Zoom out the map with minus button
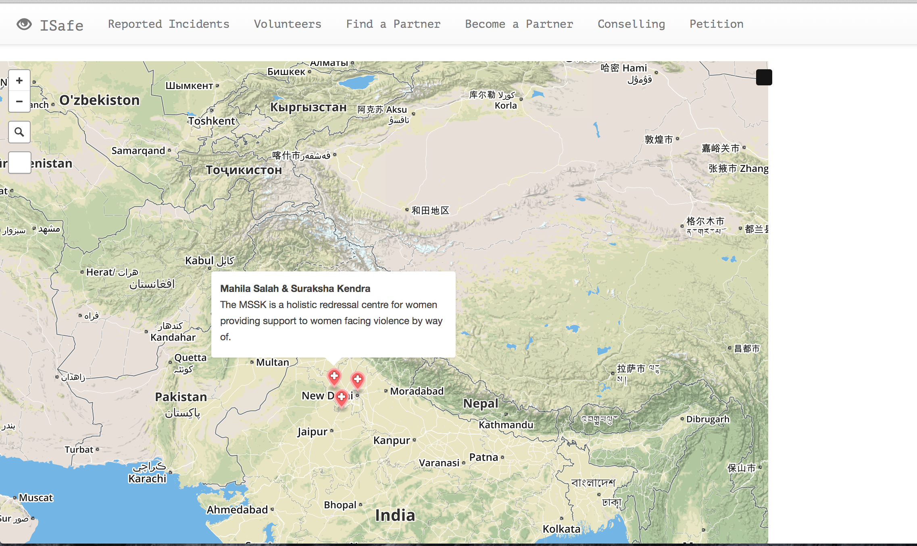This screenshot has height=546, width=917. (x=19, y=101)
